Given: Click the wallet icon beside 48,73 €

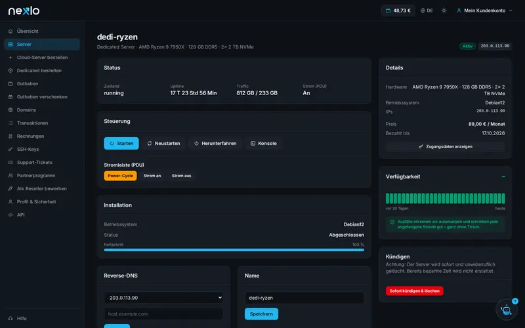Looking at the screenshot, I should coord(388,10).
